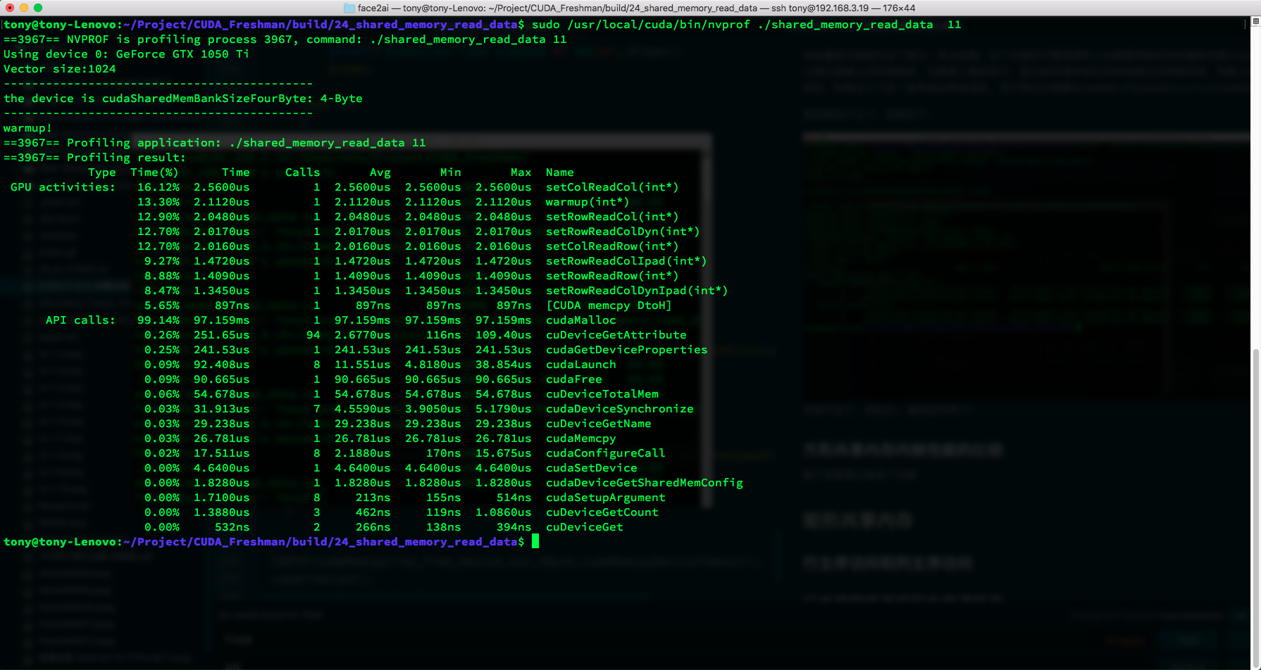1261x670 pixels.
Task: Click the 'Vector size:1024' line
Action: [59, 69]
